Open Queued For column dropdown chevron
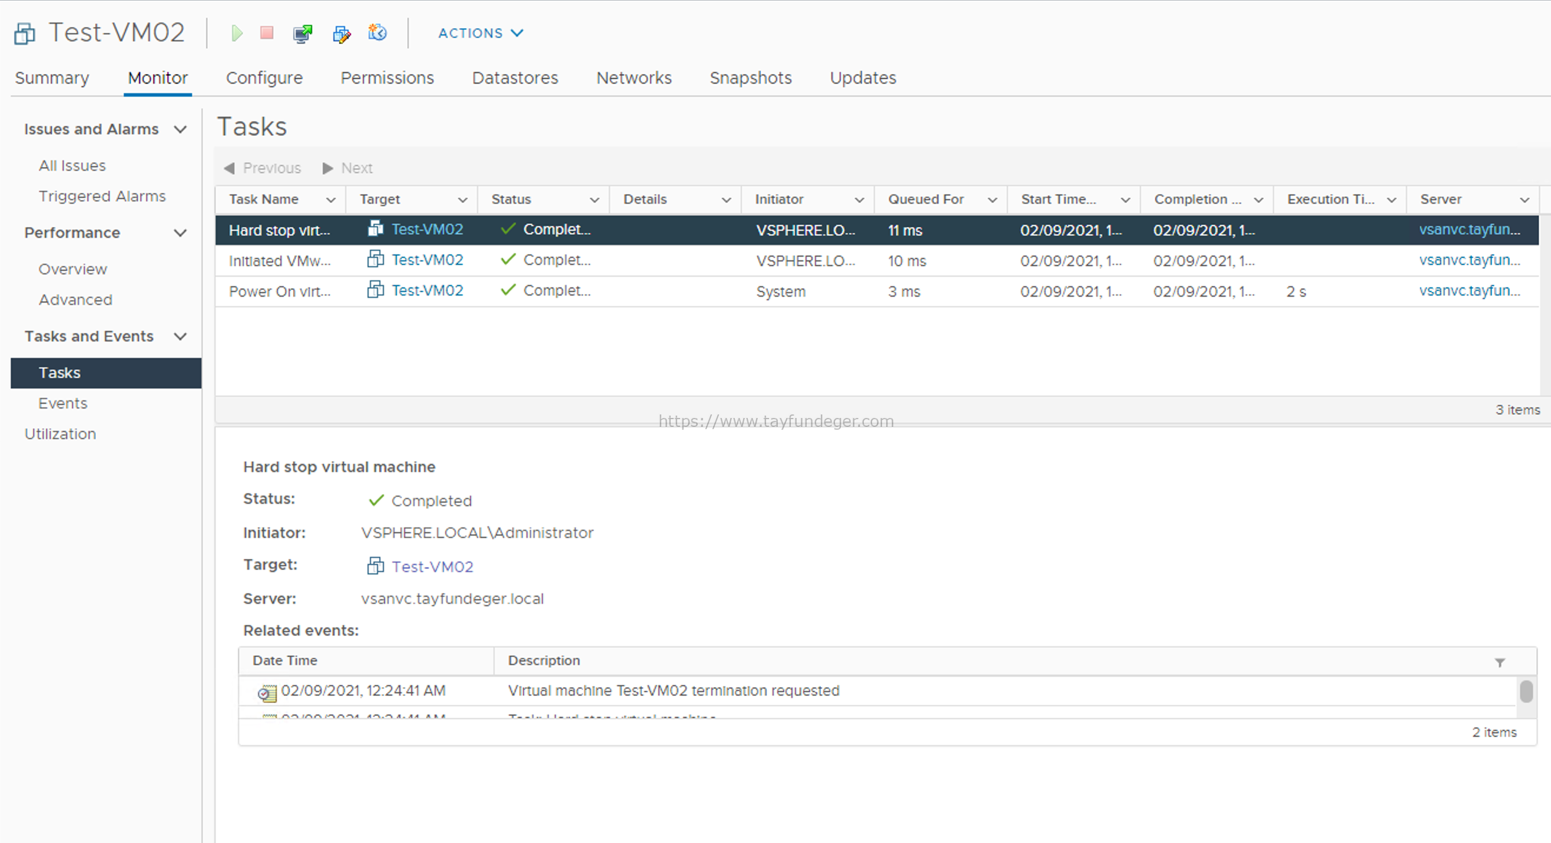1551x843 pixels. (992, 200)
